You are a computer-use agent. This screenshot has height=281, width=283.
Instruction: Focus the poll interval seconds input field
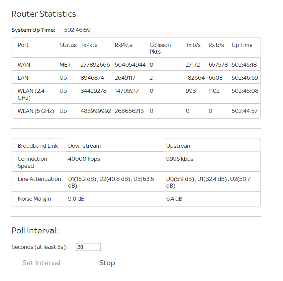[x=88, y=247]
